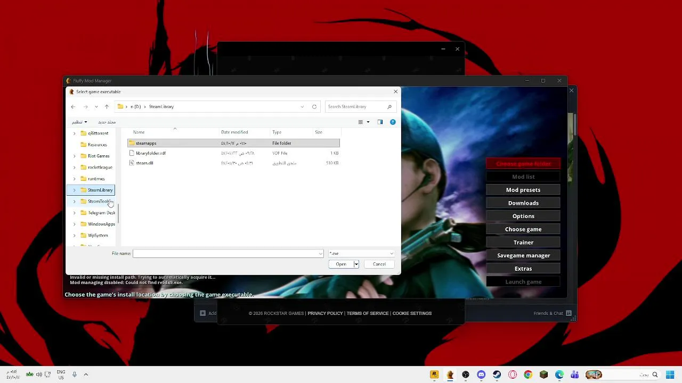The height and width of the screenshot is (383, 682).
Task: Open OBS Studio from taskbar
Action: pos(466,374)
